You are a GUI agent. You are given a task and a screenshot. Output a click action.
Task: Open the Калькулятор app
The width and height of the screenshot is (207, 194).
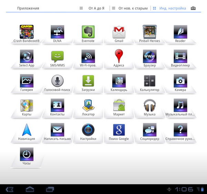pos(149,81)
